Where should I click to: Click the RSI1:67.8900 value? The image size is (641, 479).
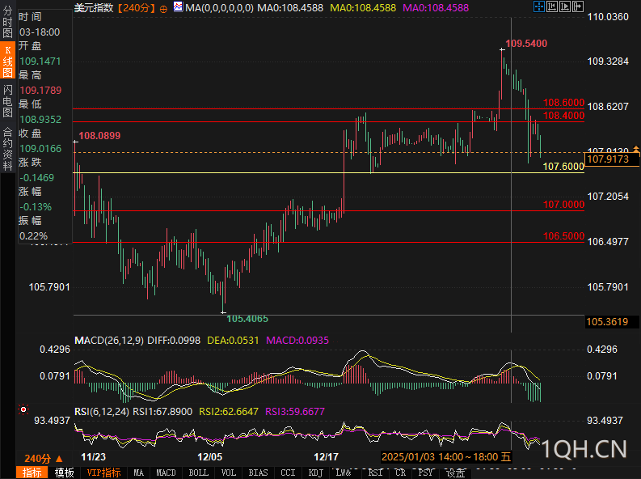[162, 412]
